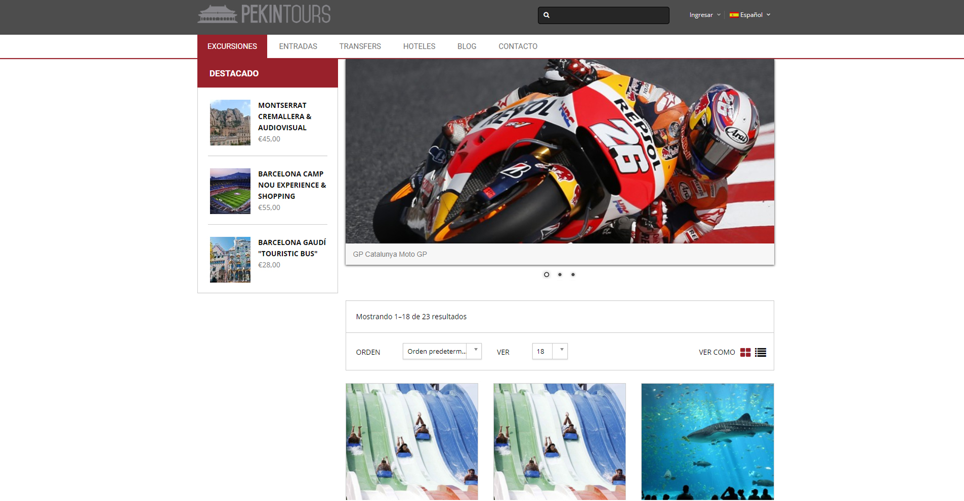Open the Transfers menu item
The image size is (964, 501).
click(x=360, y=46)
